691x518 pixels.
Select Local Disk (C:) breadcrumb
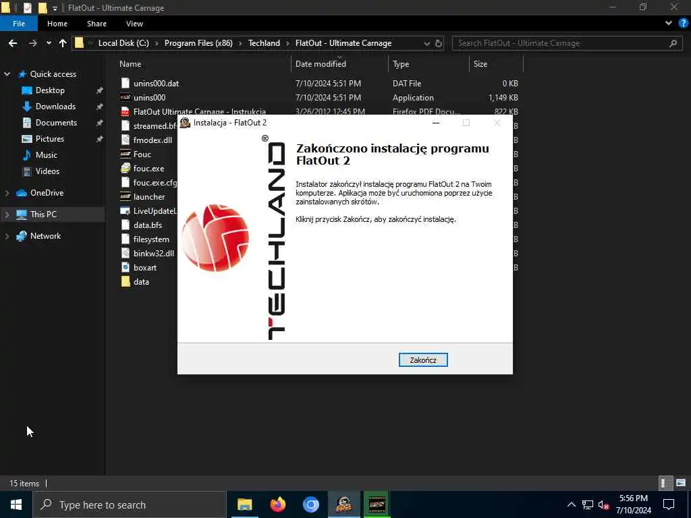[x=123, y=43]
